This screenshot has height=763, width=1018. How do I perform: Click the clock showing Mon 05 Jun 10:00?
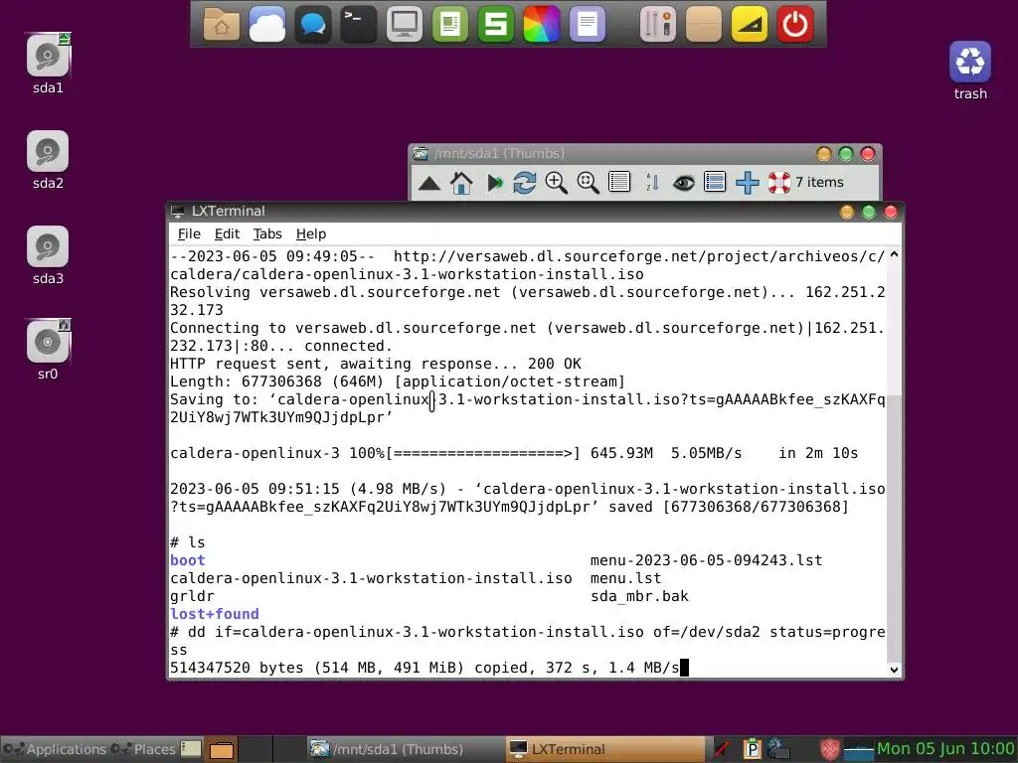[946, 749]
